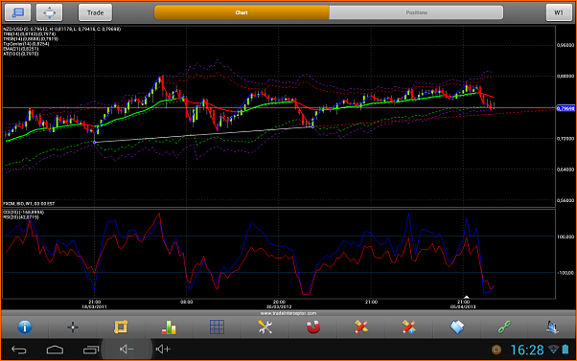Select the right endpoint of the white trendline
The height and width of the screenshot is (361, 577).
[312, 126]
